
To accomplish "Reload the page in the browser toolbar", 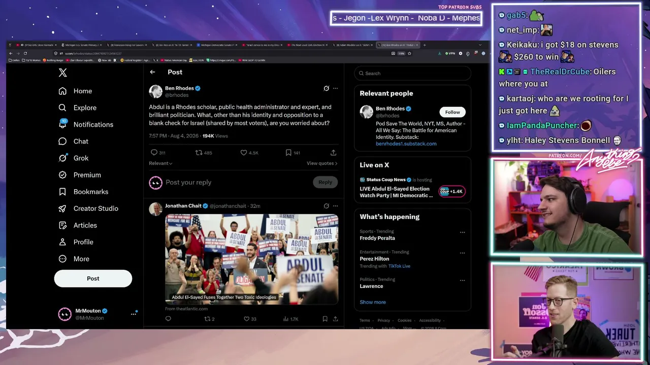I will (25, 53).
